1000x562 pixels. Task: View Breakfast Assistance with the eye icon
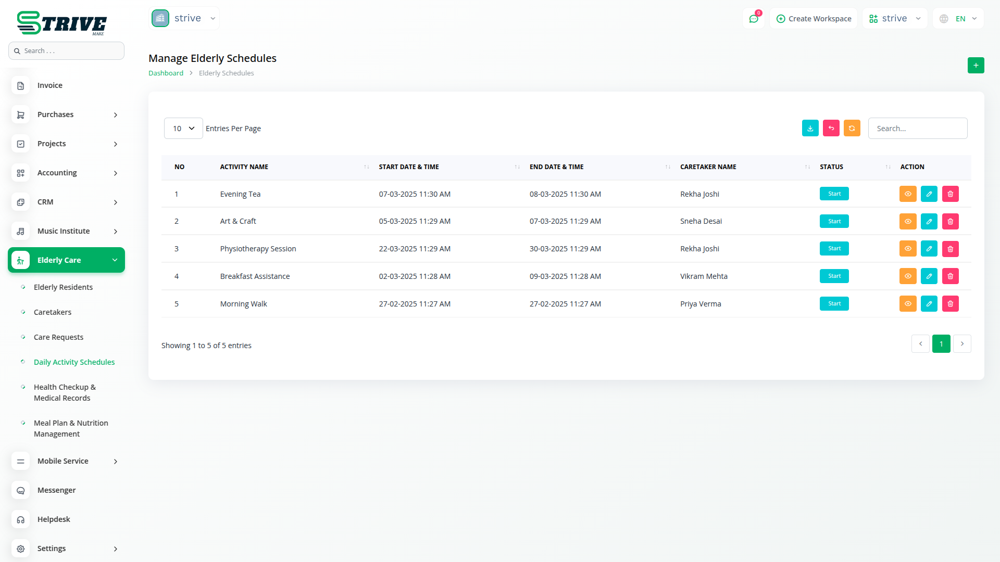click(907, 276)
